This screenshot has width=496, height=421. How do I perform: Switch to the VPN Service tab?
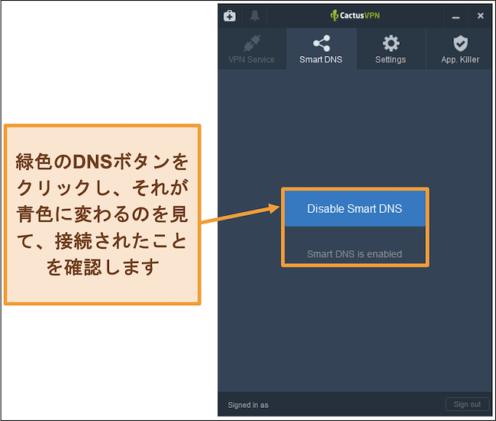pos(252,49)
